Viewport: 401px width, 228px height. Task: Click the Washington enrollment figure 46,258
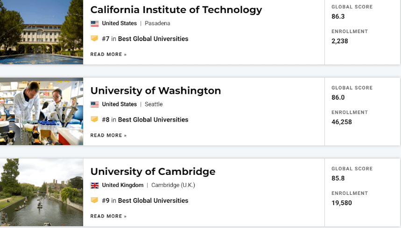click(342, 122)
